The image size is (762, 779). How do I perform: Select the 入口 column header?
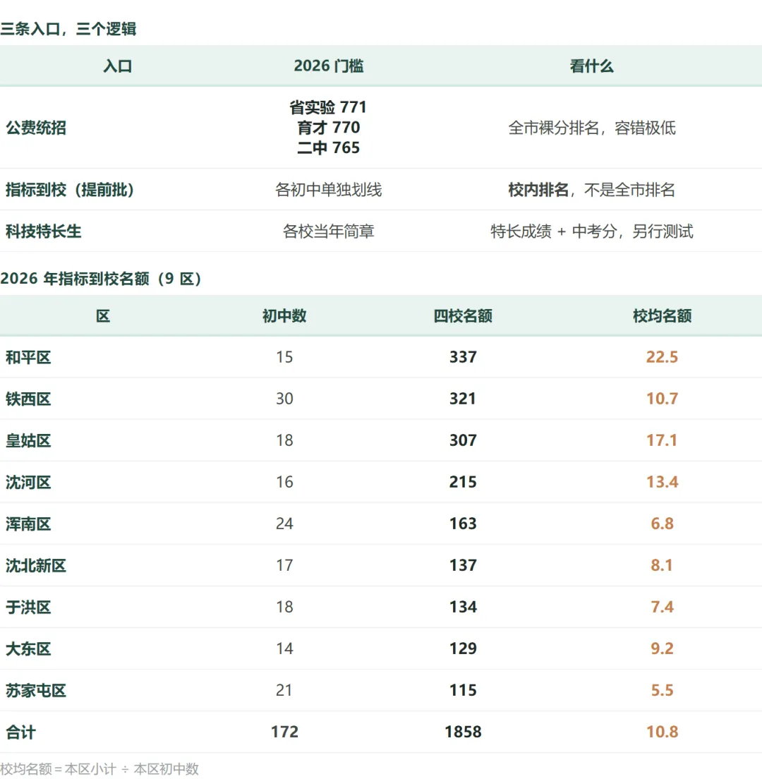tap(118, 66)
